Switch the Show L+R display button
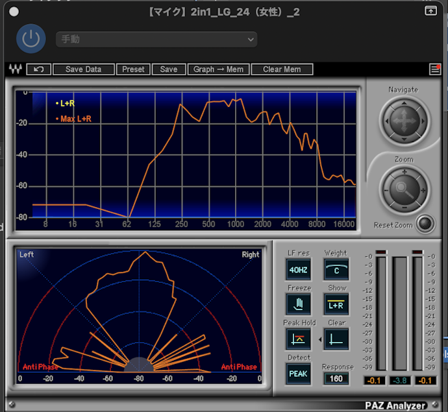Viewport: 448px width, 412px height. pos(336,304)
